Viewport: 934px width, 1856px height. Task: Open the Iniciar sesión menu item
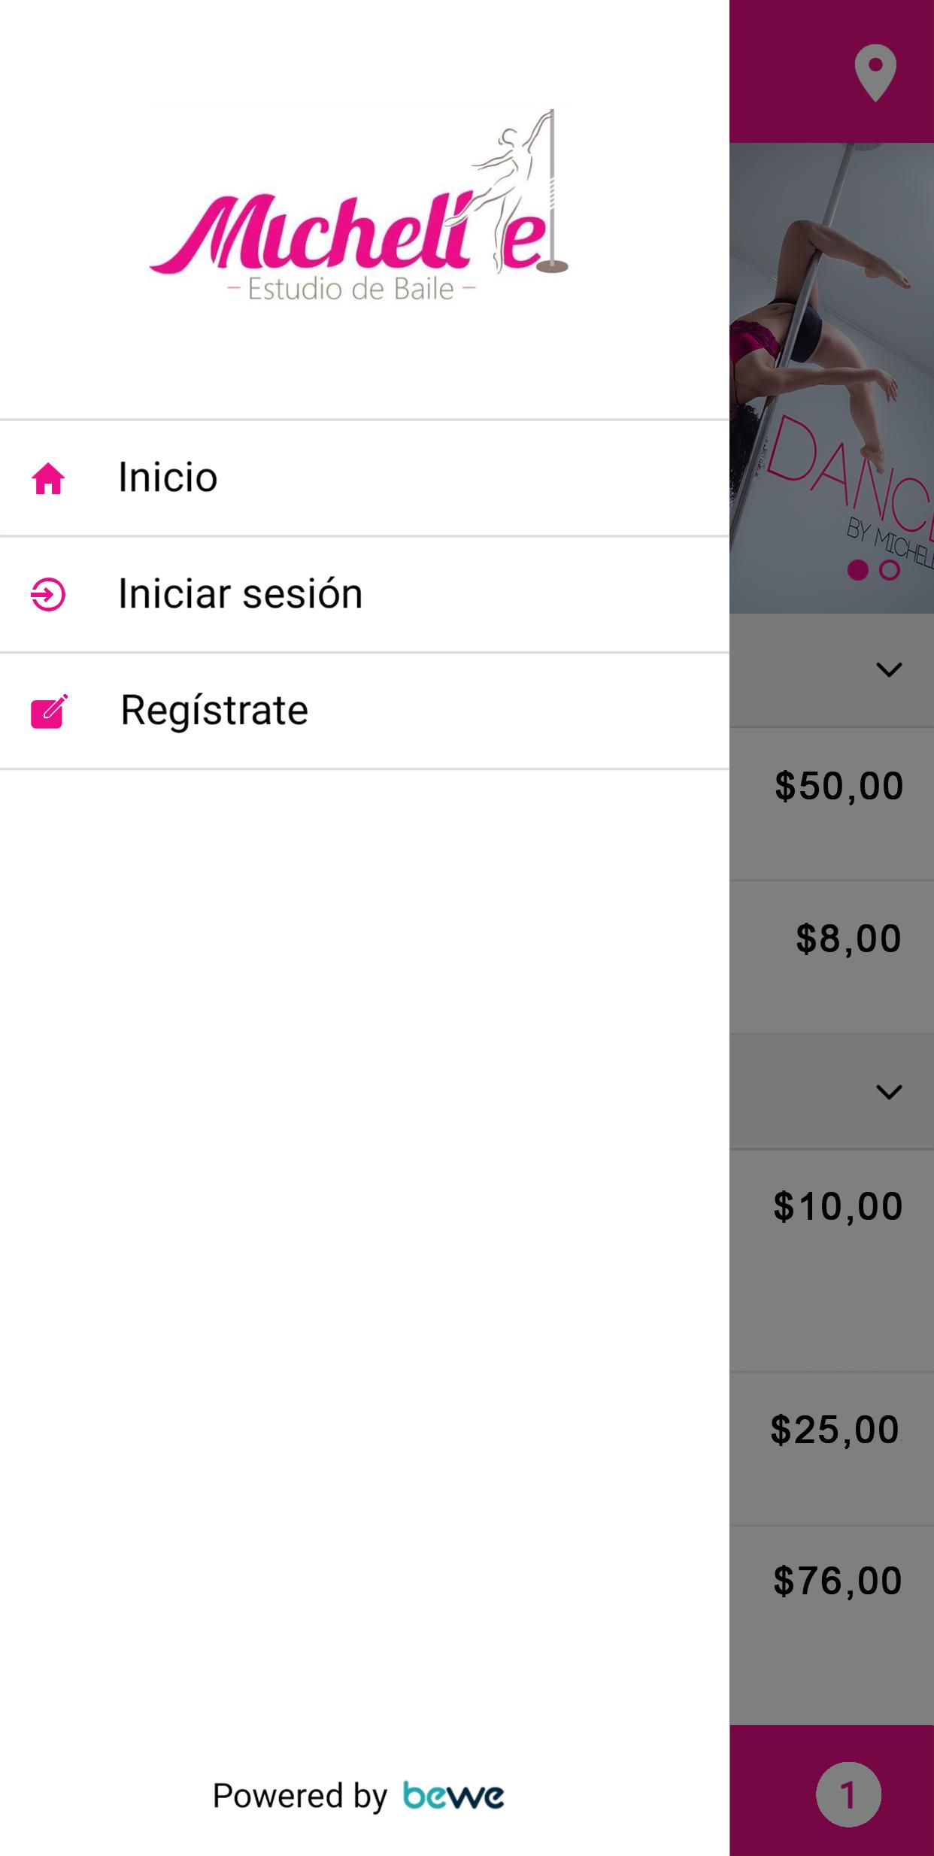[x=365, y=594]
